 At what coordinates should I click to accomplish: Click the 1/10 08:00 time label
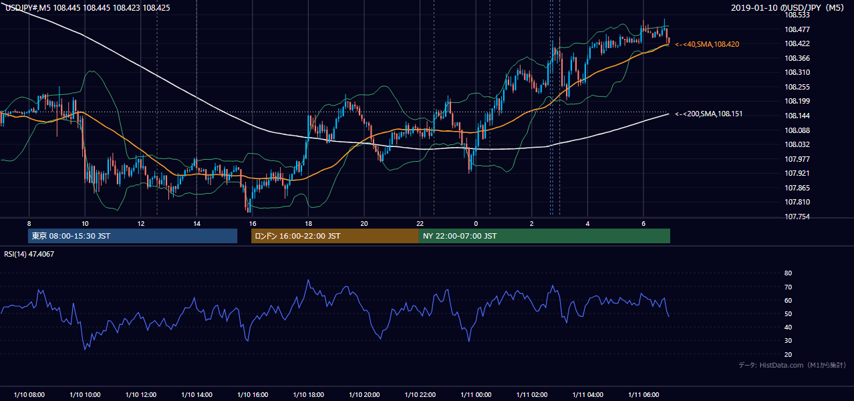29,395
